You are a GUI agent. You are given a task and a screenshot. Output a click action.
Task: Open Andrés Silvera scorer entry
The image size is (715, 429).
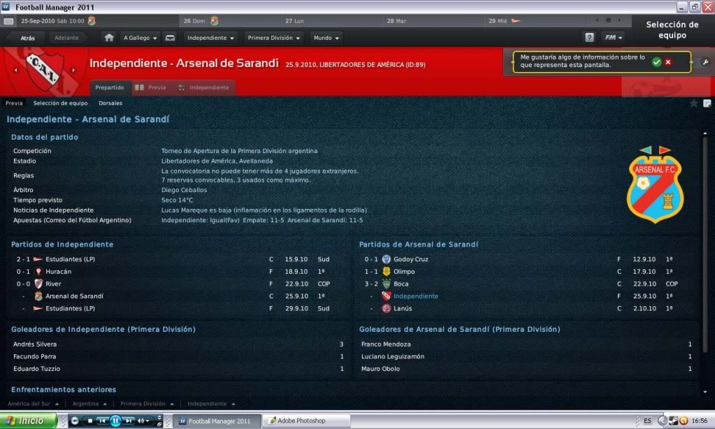point(35,344)
